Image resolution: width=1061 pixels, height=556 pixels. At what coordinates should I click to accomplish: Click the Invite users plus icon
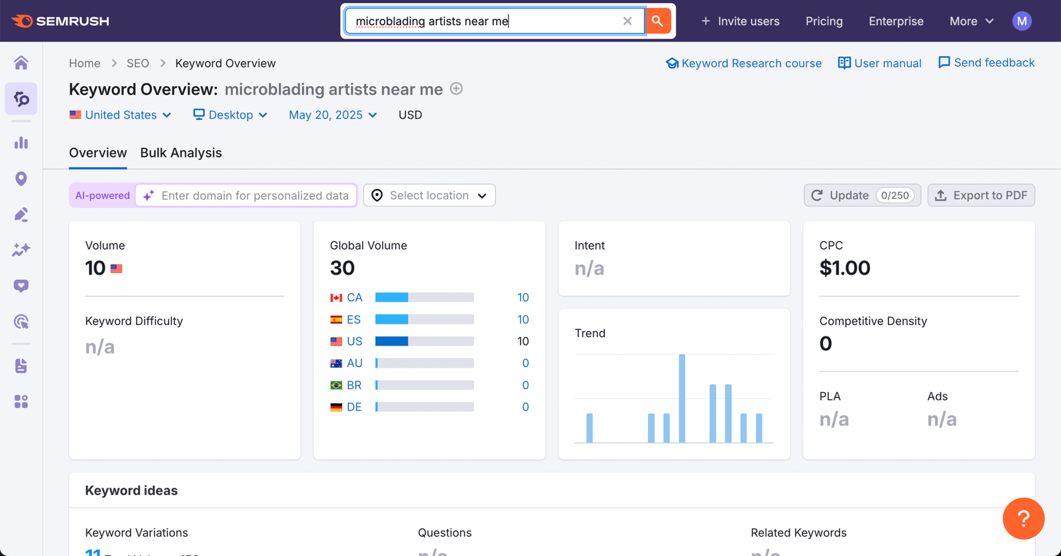pos(706,21)
